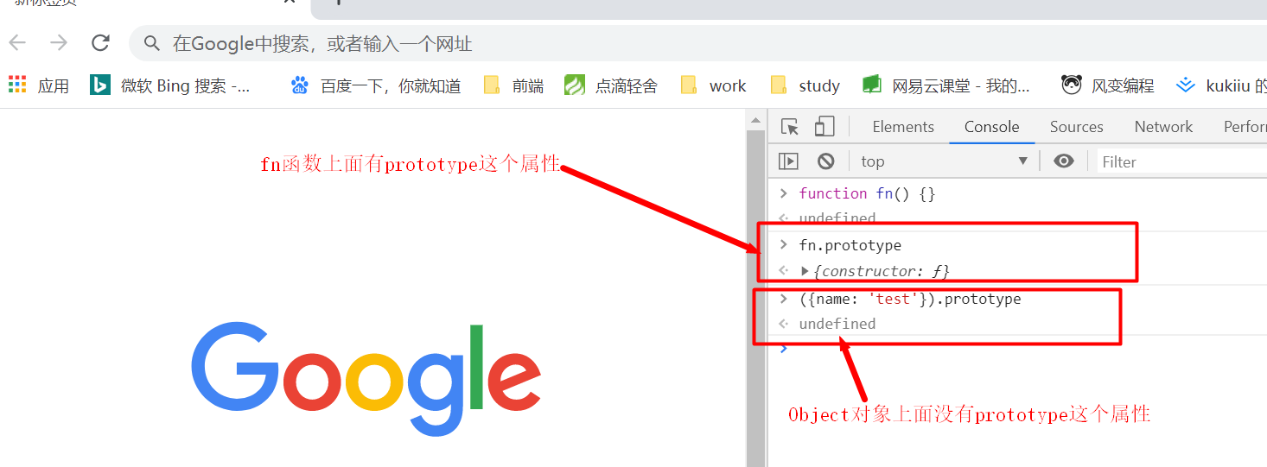Switch to the Performance tab

click(x=1245, y=127)
